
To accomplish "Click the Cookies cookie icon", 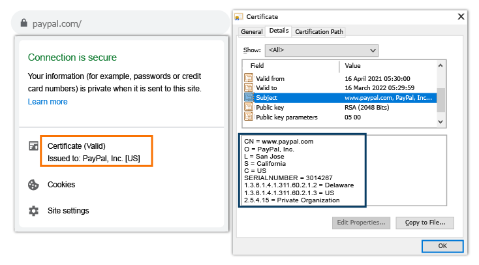I will [33, 185].
